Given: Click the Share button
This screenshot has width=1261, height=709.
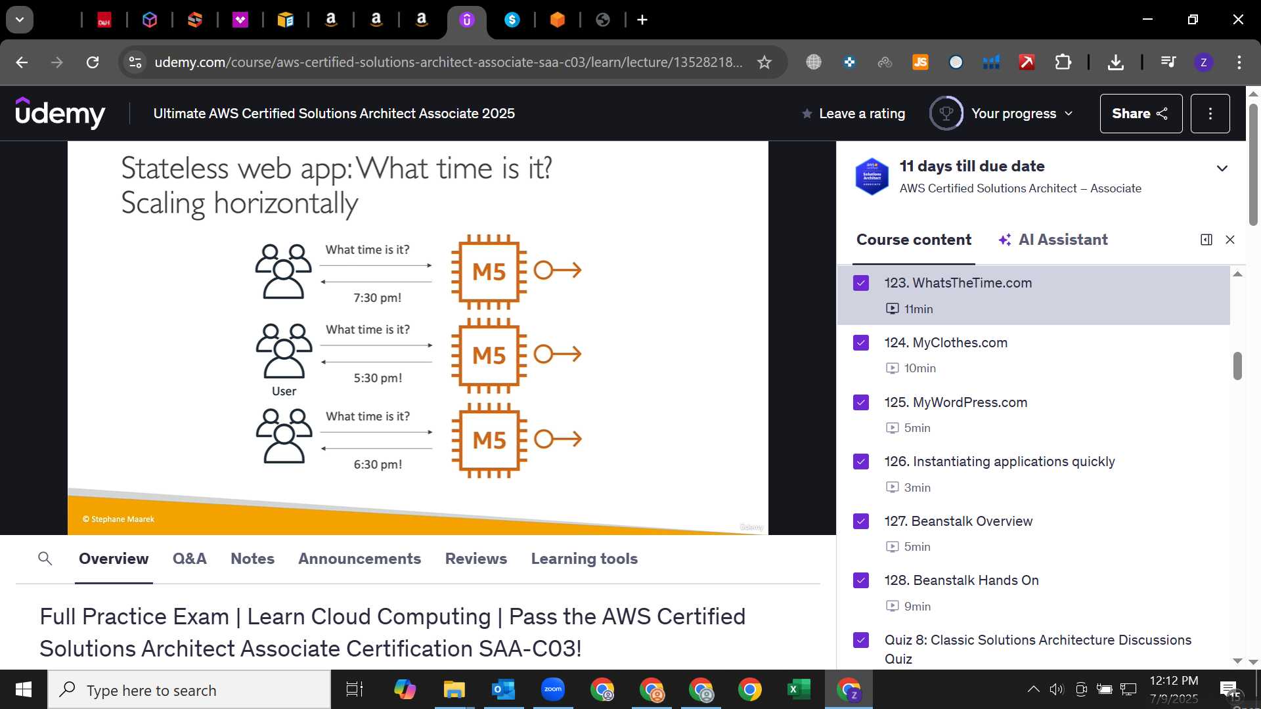Looking at the screenshot, I should pyautogui.click(x=1141, y=114).
